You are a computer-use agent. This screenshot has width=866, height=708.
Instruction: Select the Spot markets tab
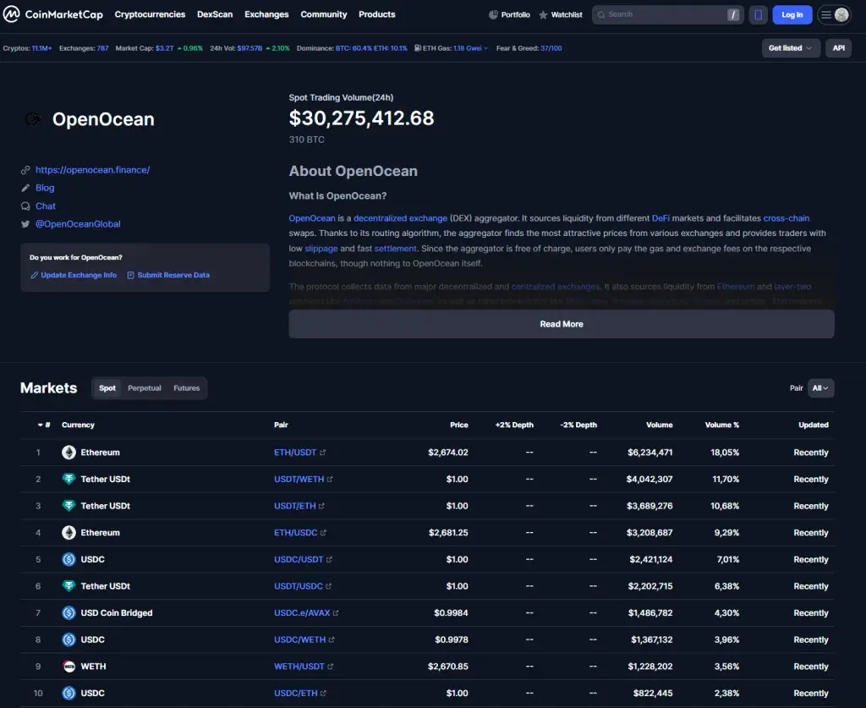click(107, 388)
